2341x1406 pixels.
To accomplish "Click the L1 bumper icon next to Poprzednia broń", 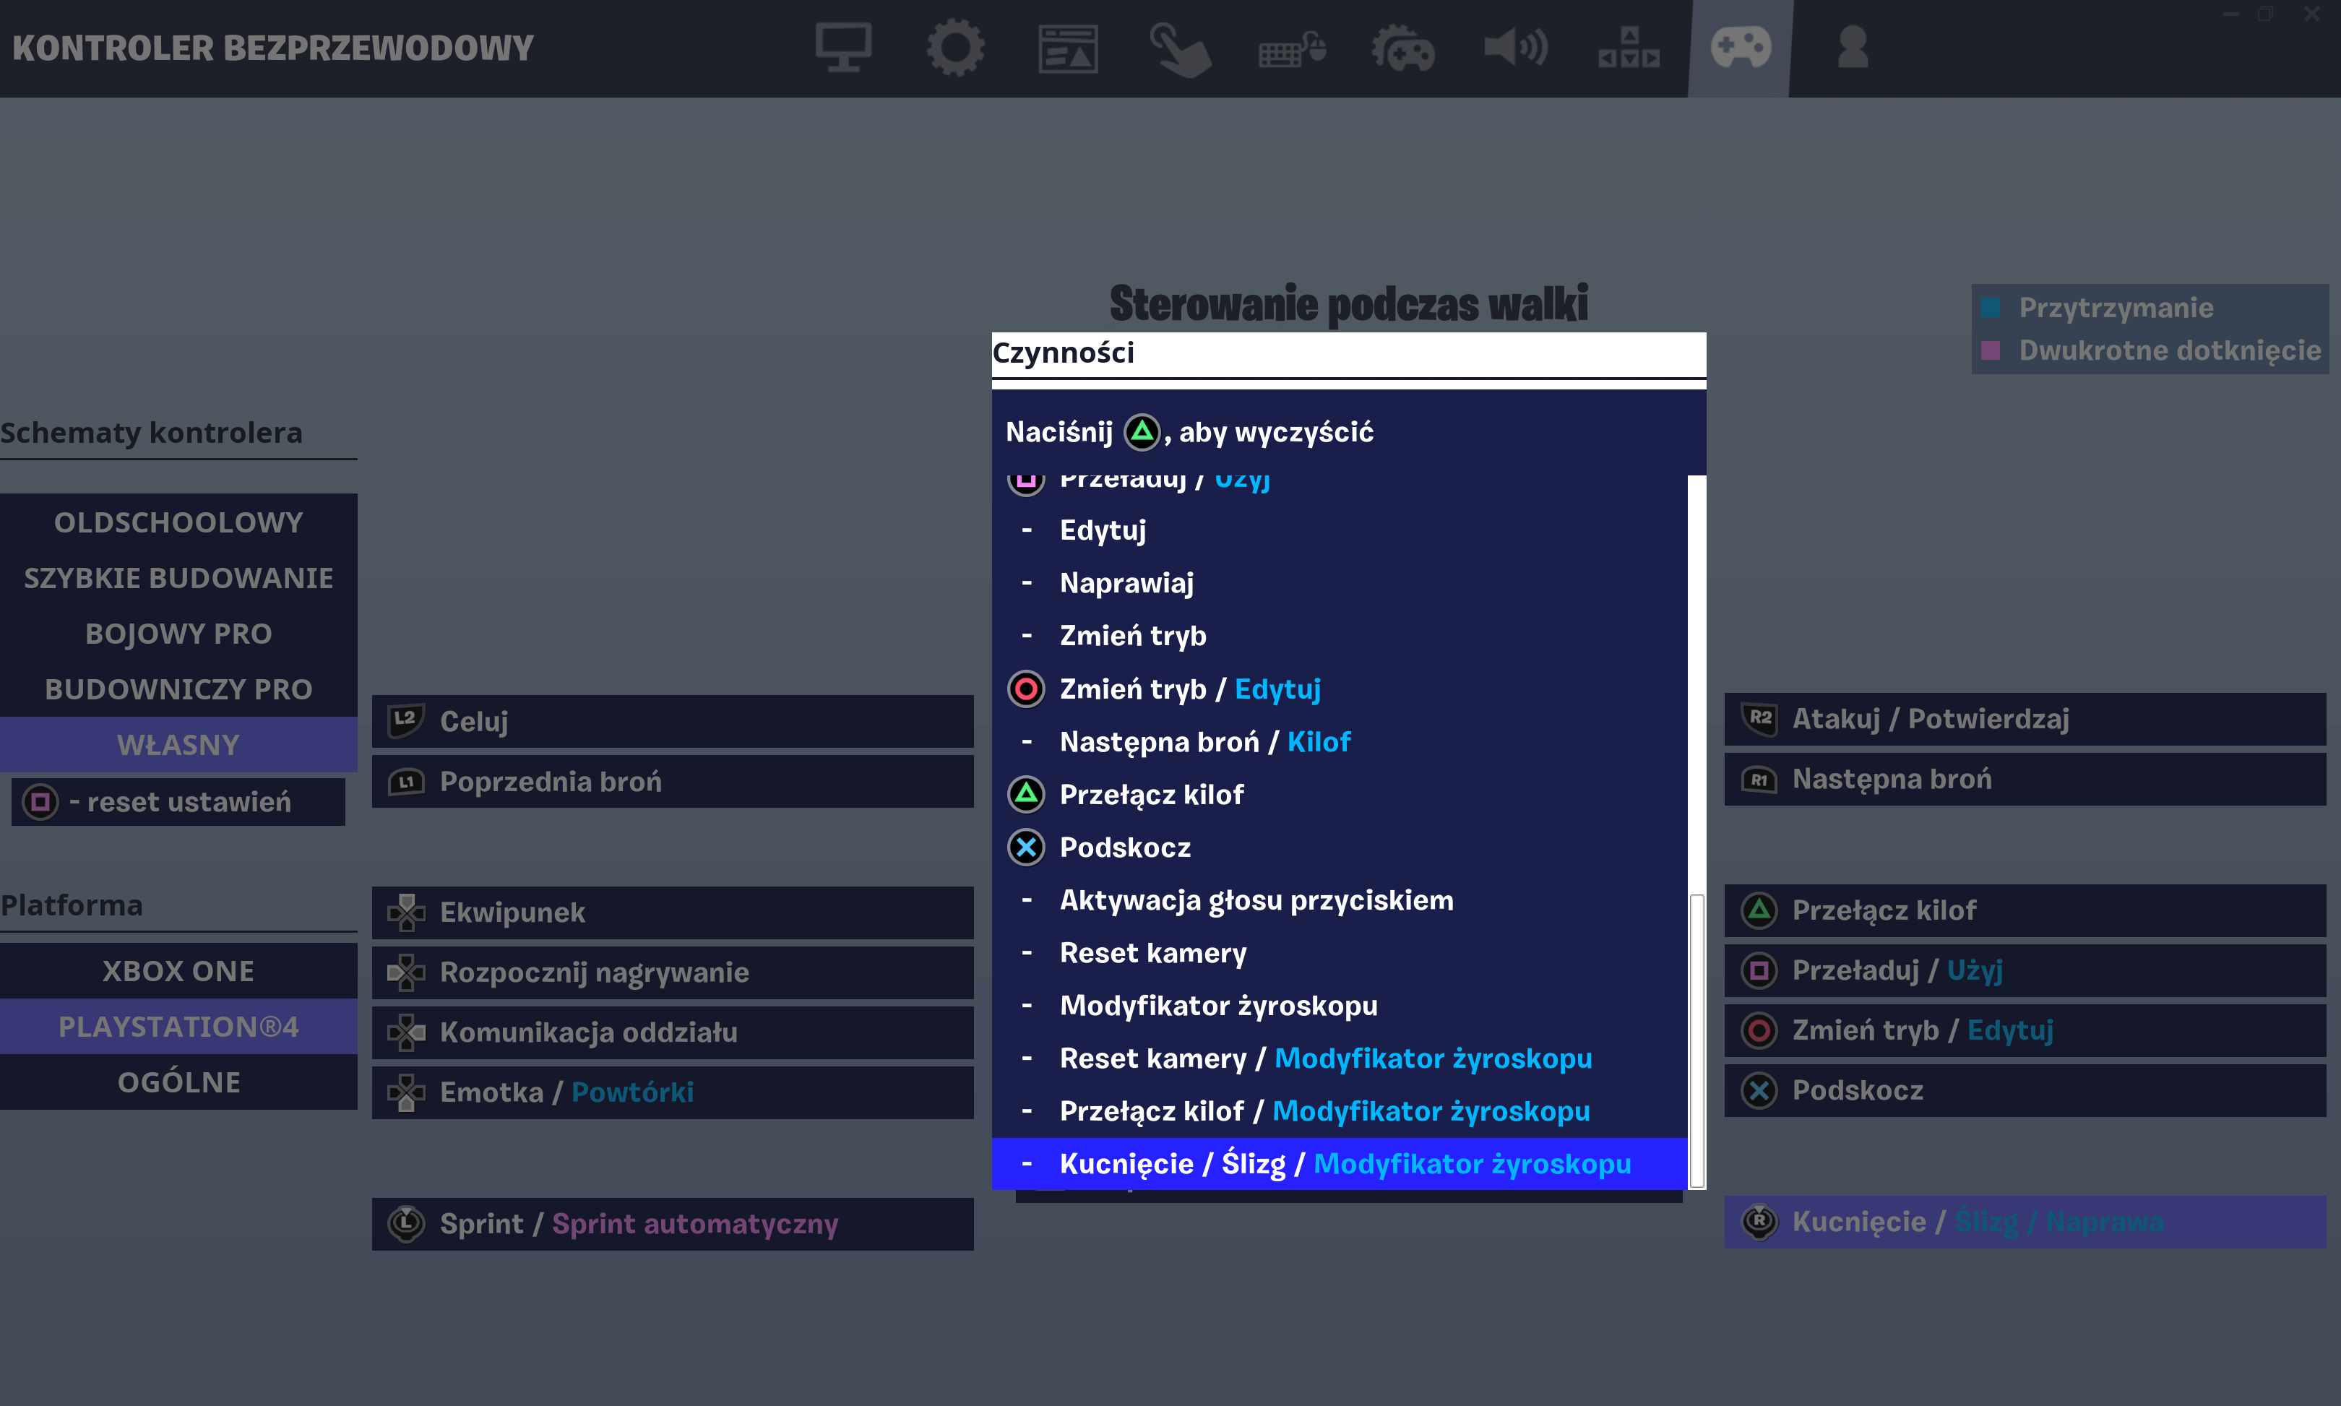I will [x=405, y=782].
